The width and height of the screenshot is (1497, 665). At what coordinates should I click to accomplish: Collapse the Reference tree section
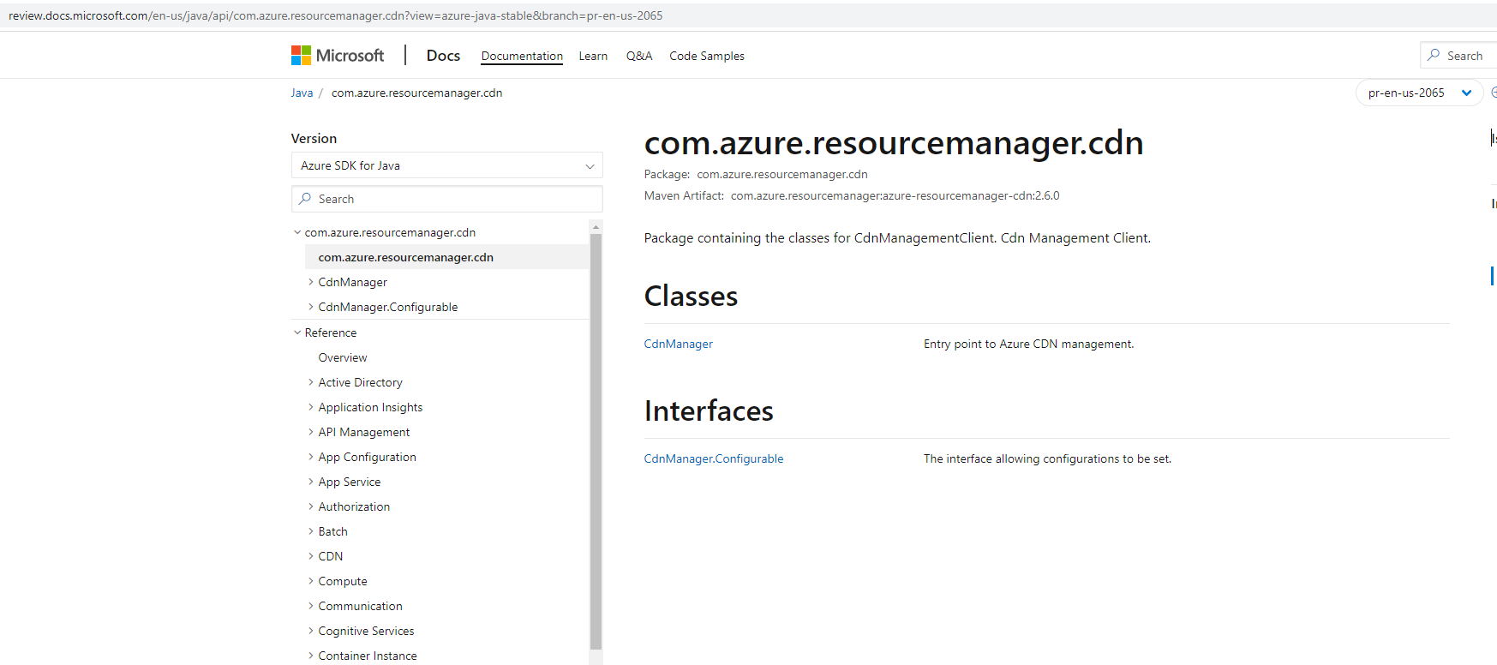pyautogui.click(x=297, y=332)
